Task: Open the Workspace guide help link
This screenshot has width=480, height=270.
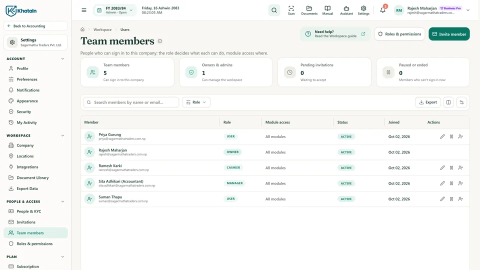Action: tap(335, 34)
